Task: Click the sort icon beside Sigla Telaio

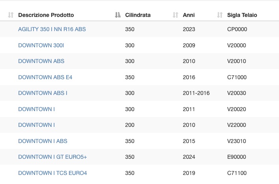Action: (x=220, y=15)
